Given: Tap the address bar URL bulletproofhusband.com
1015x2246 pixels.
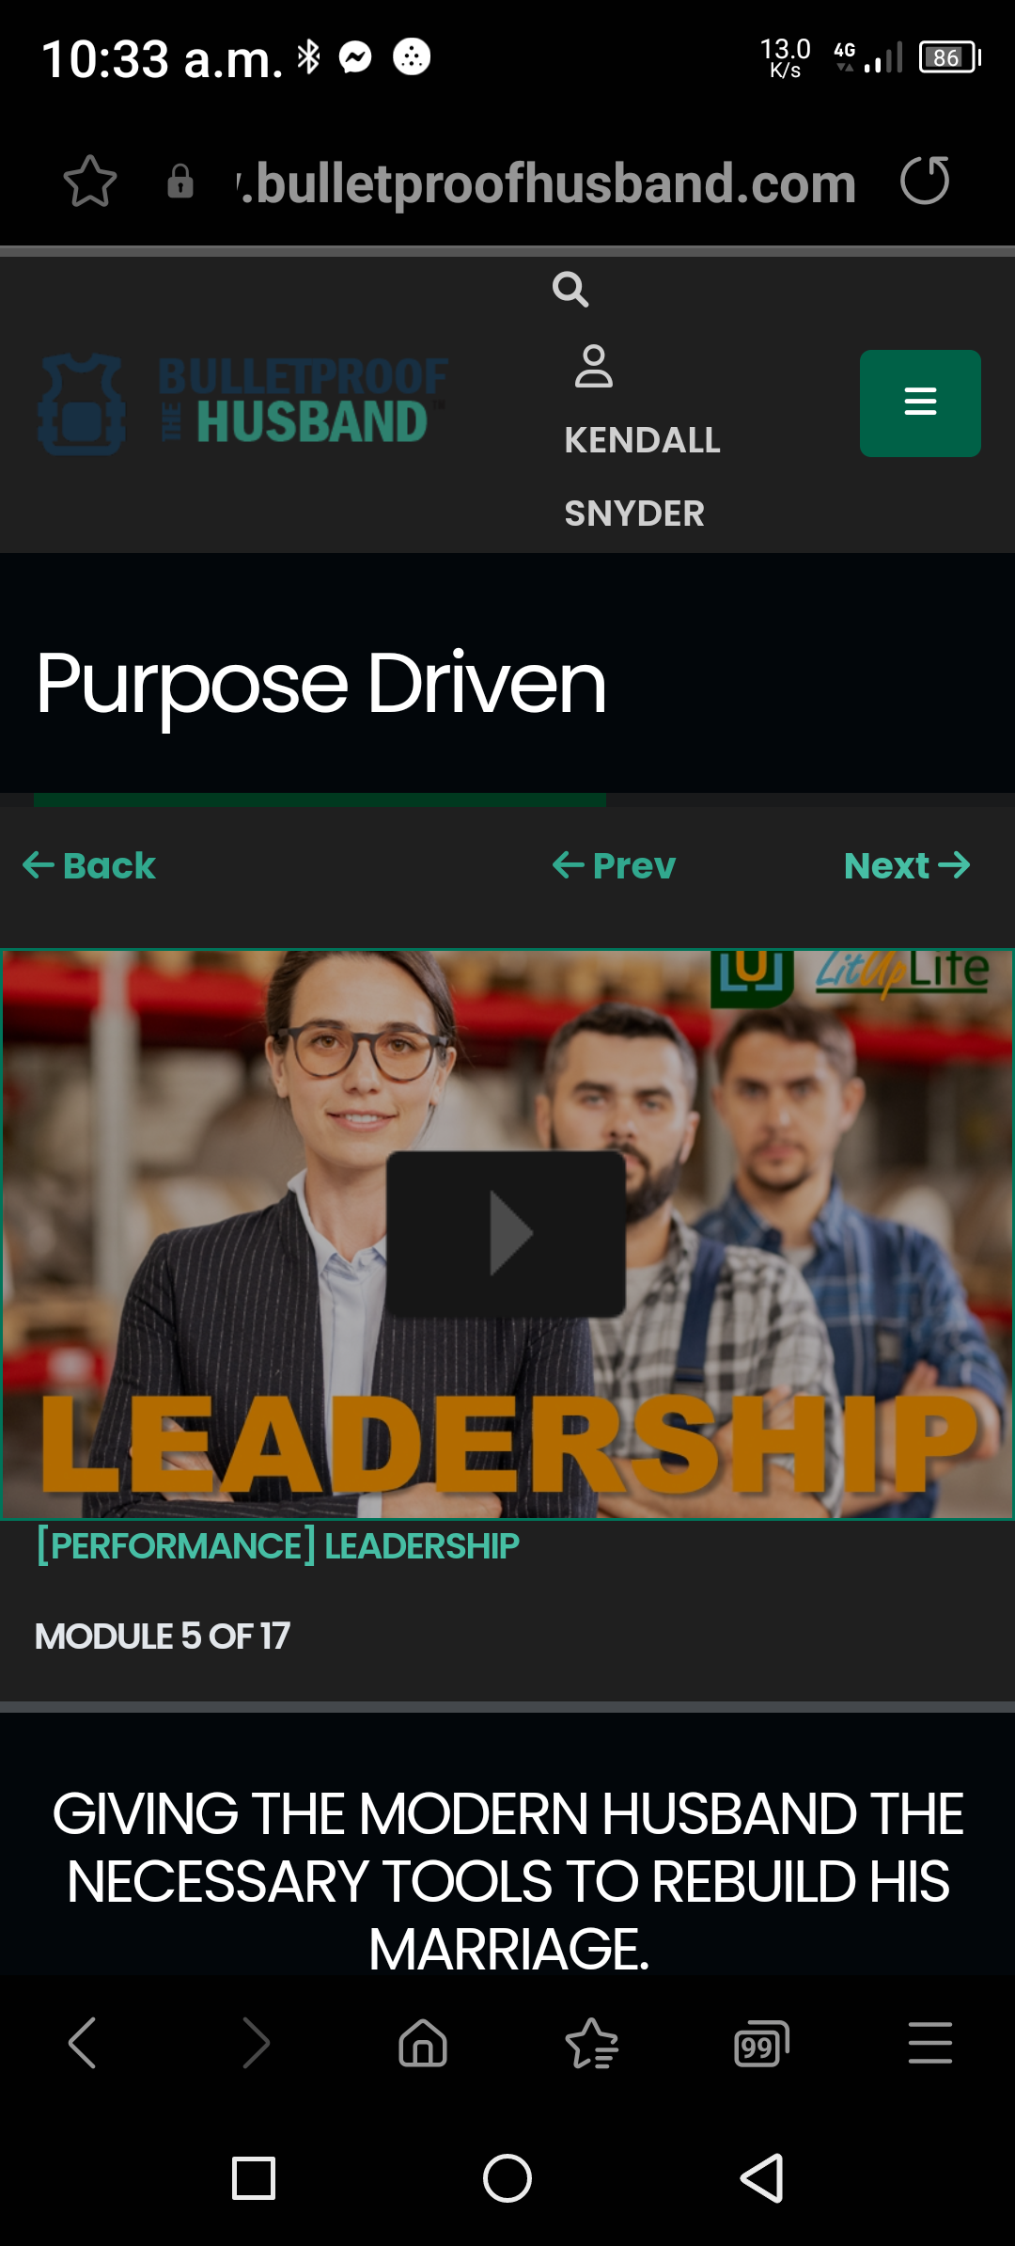Looking at the screenshot, I should [547, 182].
